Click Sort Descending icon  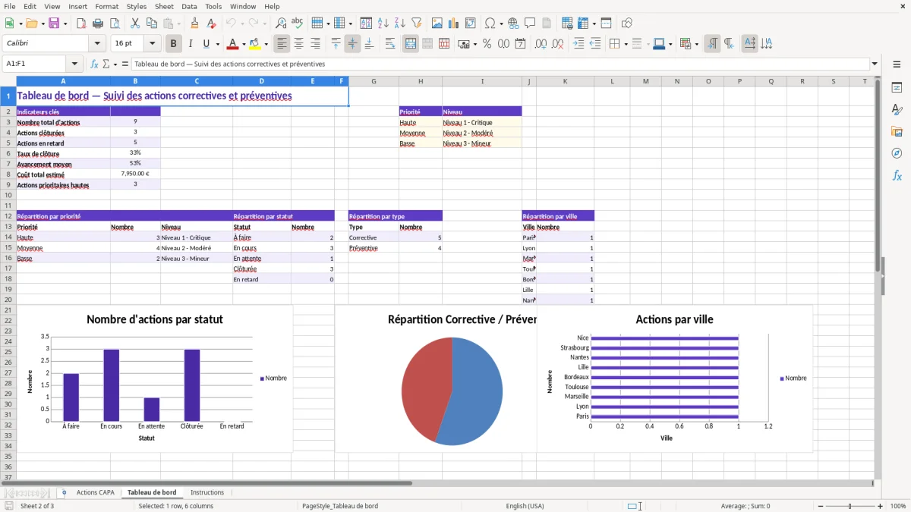(399, 24)
